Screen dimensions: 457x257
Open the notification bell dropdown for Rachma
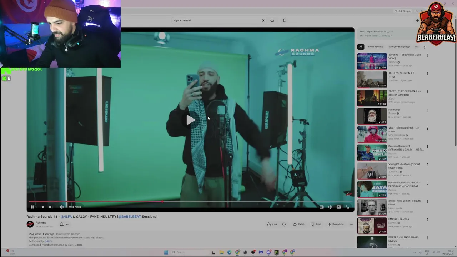(x=64, y=224)
